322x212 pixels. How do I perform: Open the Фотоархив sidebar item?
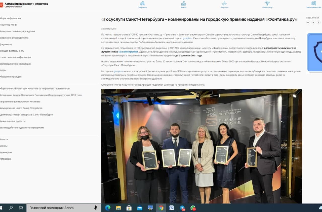[5, 159]
